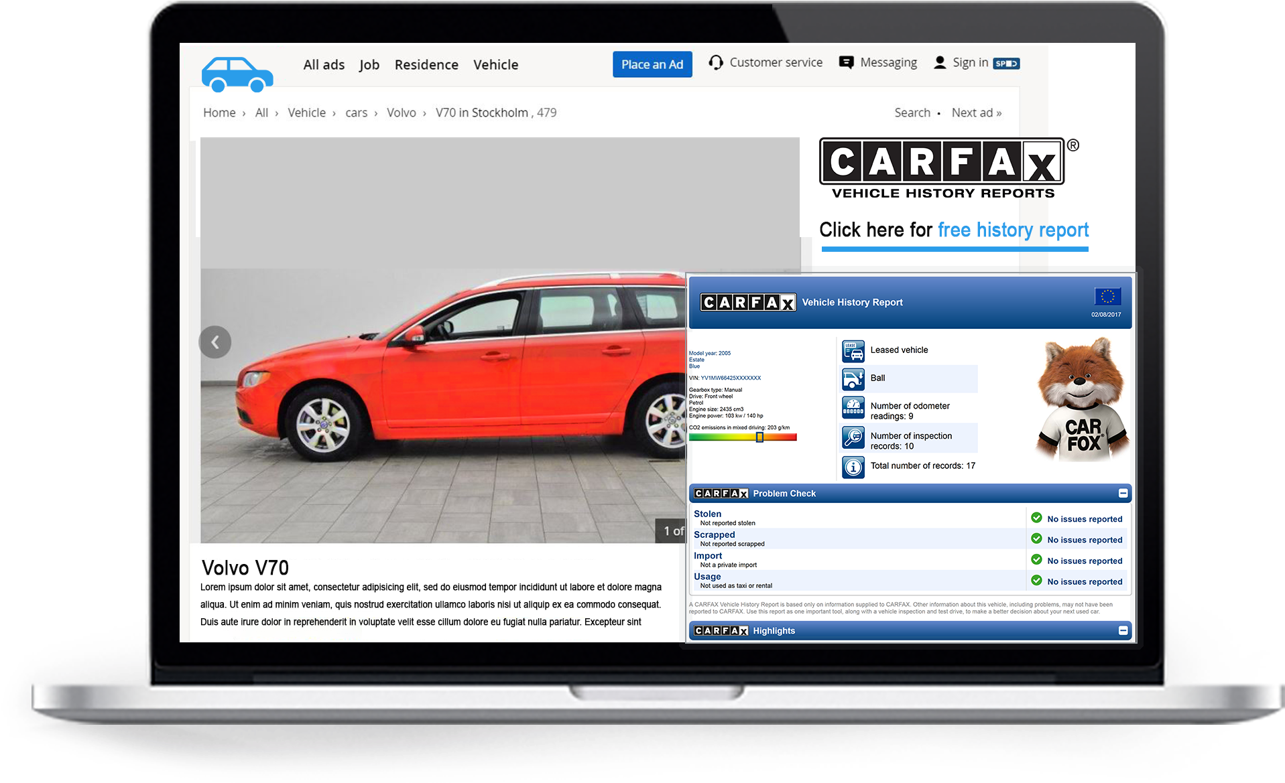Click the Ball tow hitch icon
The image size is (1285, 783).
[x=853, y=379]
